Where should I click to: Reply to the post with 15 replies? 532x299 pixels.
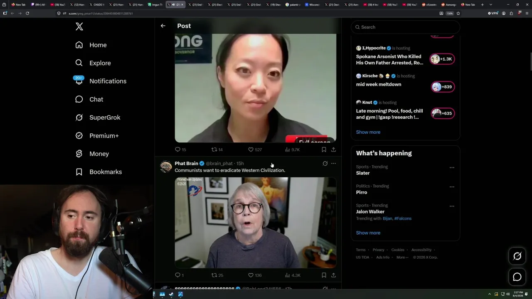point(180,149)
